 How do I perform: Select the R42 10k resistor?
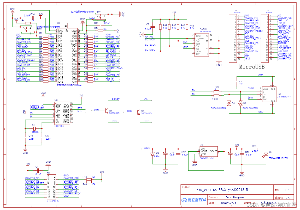click(100, 31)
